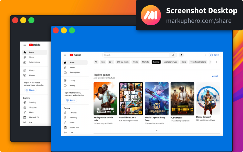243x152 pixels.
Task: Select the Chill-out music chip
Action: click(123, 62)
